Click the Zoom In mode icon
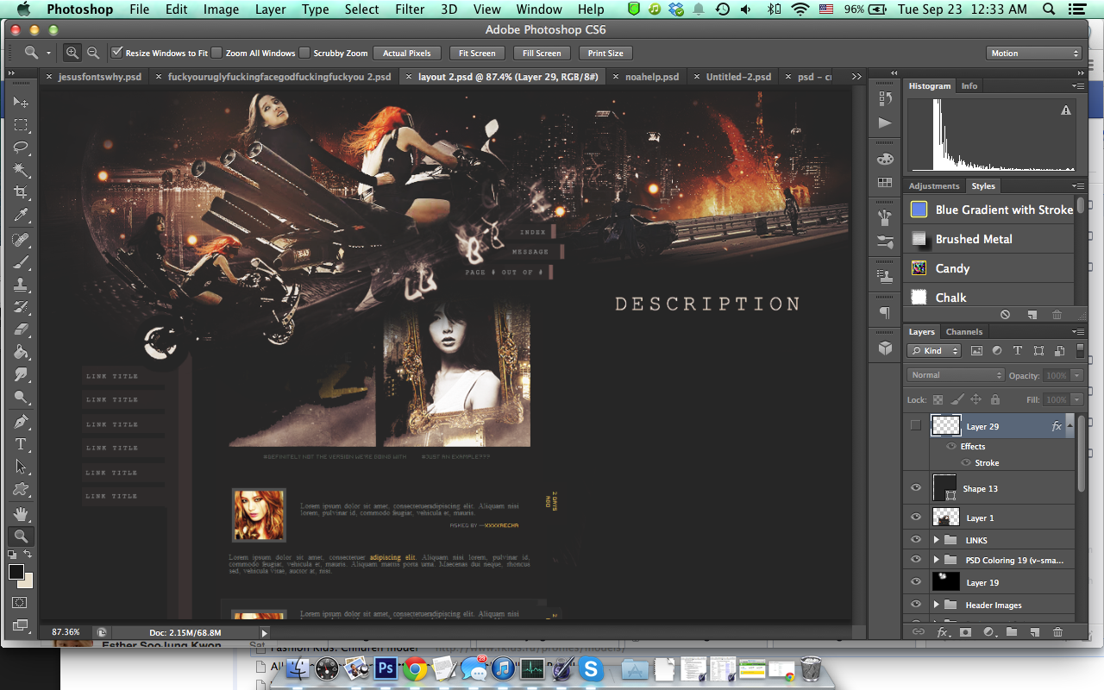The height and width of the screenshot is (690, 1104). point(72,53)
